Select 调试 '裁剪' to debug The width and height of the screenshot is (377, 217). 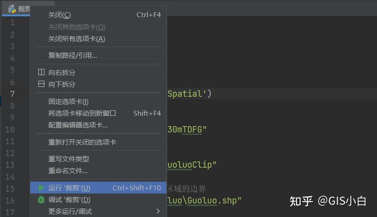[x=69, y=199]
